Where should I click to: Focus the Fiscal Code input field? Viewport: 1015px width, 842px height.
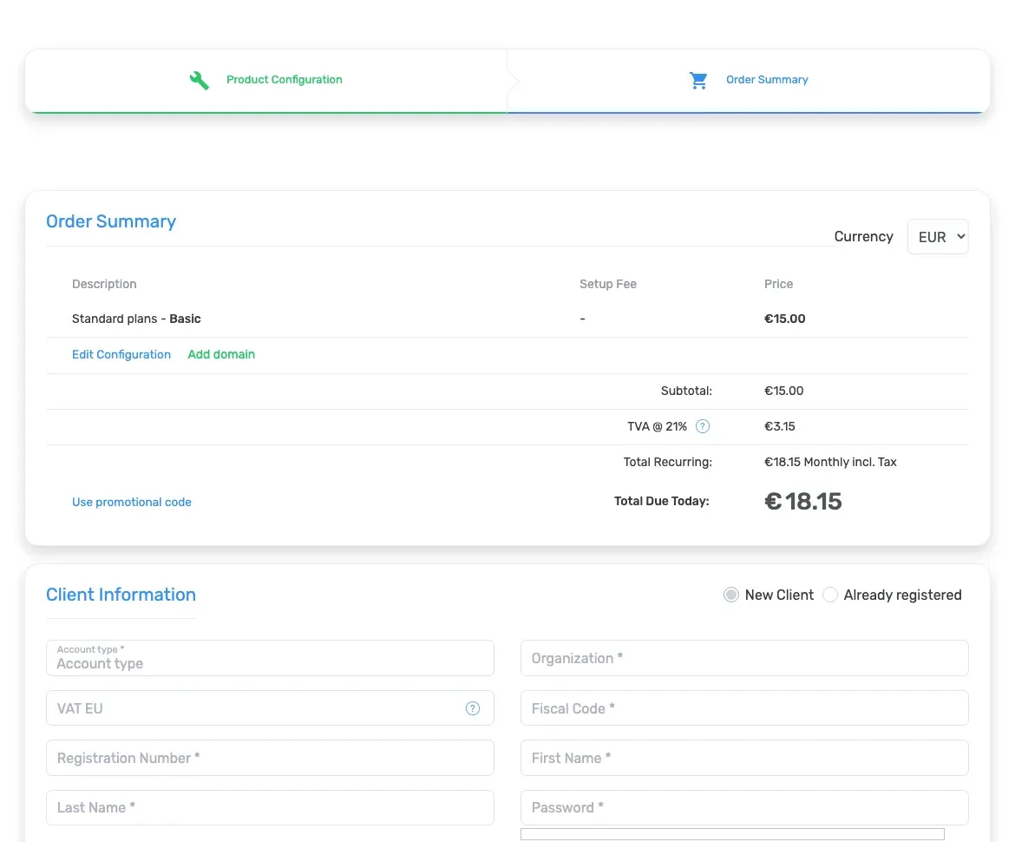coord(744,708)
